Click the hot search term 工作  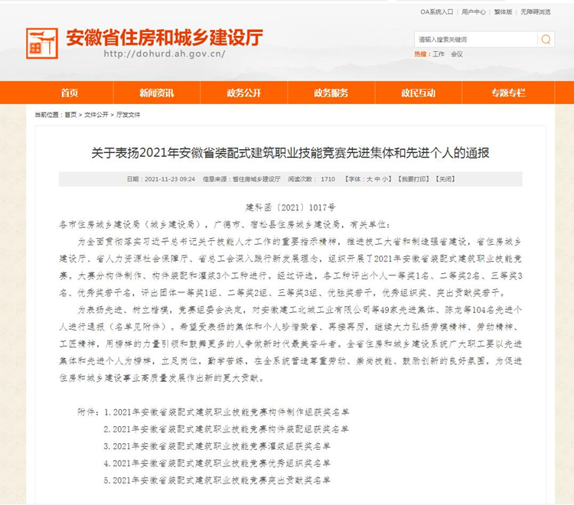click(438, 54)
